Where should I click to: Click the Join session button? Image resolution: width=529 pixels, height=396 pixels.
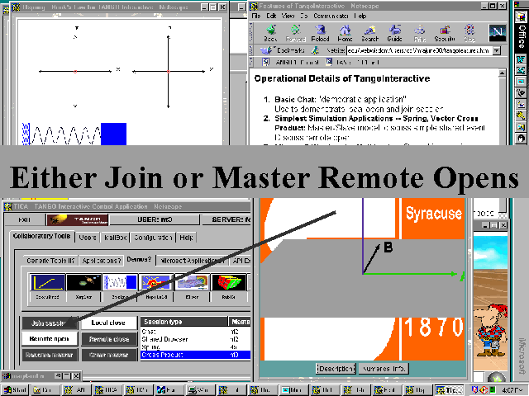point(50,323)
